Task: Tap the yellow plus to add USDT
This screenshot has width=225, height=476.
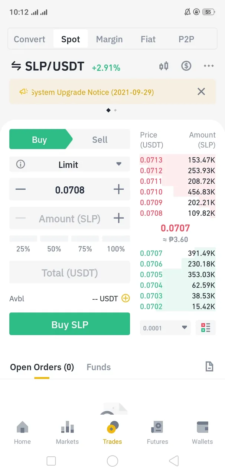Action: [x=126, y=298]
